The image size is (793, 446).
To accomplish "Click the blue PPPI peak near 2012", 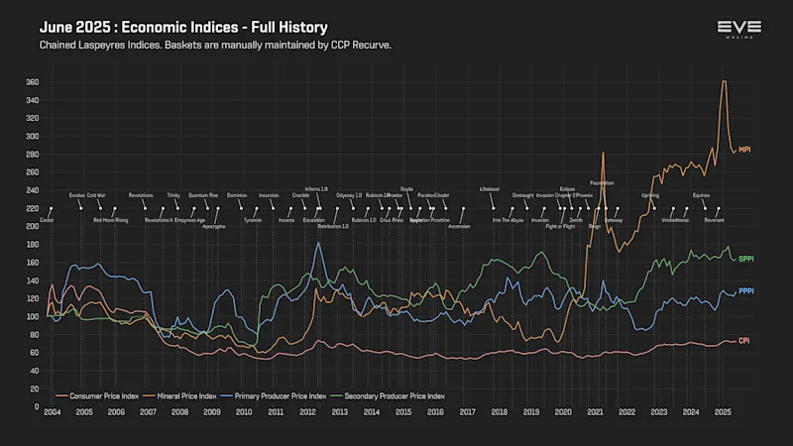I will coord(318,243).
